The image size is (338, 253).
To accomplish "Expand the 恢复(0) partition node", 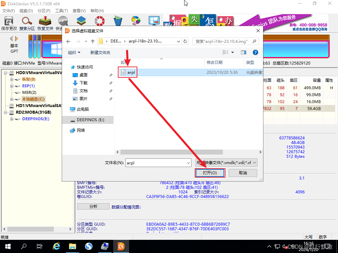I will 12,80.
